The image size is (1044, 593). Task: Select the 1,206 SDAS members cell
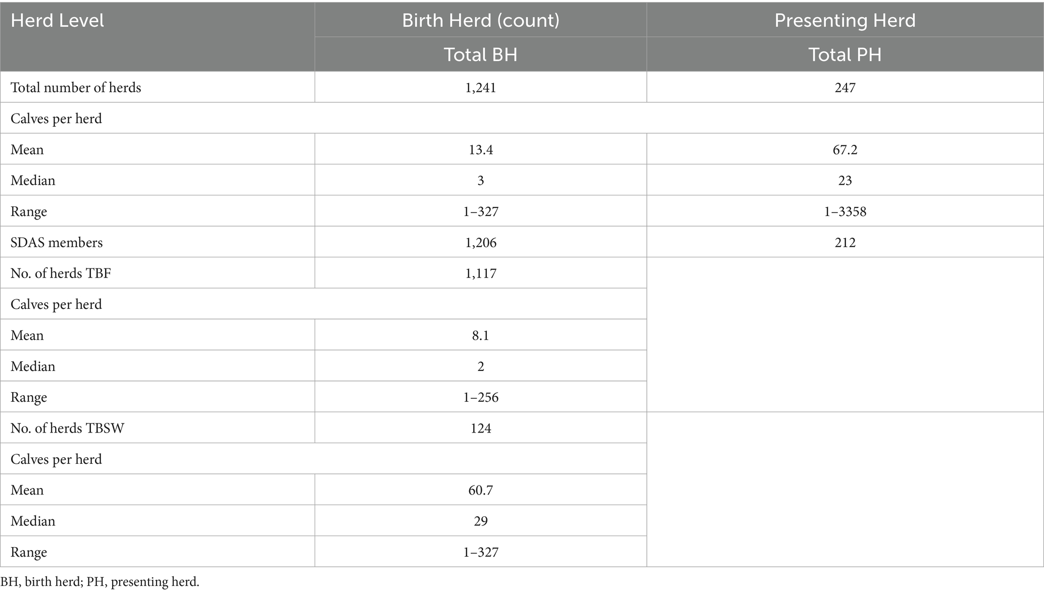pyautogui.click(x=480, y=243)
